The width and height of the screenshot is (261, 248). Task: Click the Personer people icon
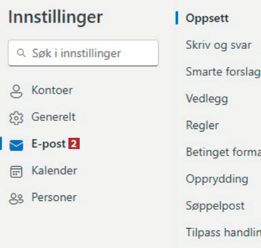pos(16,199)
